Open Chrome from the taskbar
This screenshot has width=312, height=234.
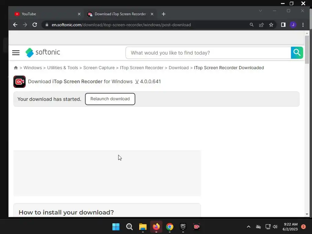point(170,227)
